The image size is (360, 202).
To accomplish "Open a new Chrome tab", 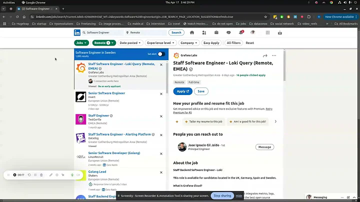I will coord(63,8).
